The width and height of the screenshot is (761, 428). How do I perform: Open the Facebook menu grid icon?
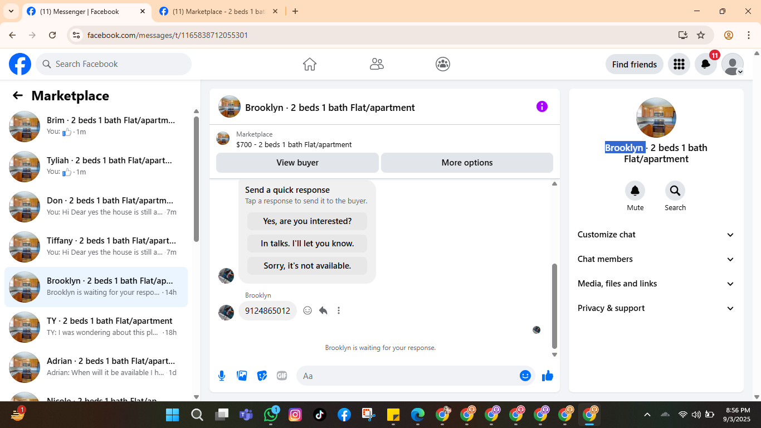(x=679, y=64)
